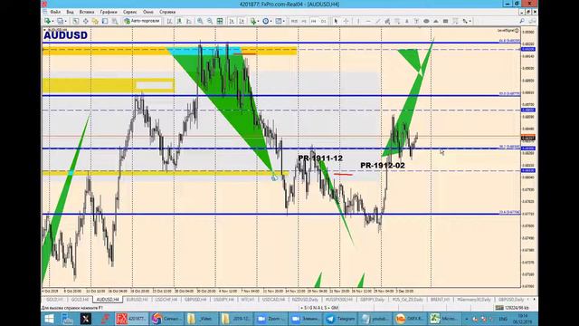Switch chart to candlesticks icon

click(x=179, y=21)
